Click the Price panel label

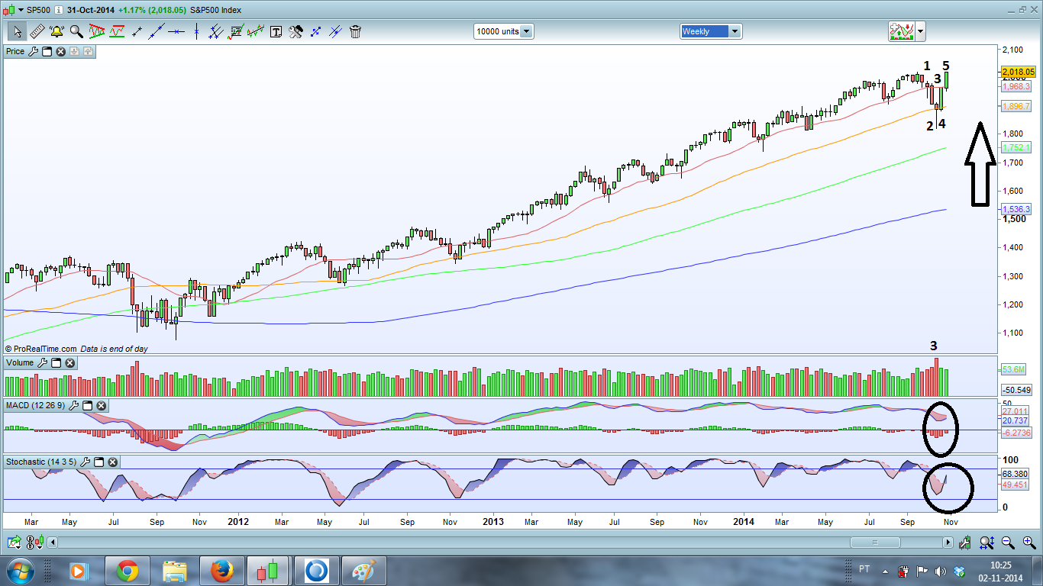15,51
